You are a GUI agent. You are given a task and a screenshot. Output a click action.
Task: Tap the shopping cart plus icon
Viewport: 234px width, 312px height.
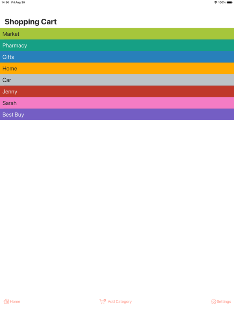103,302
